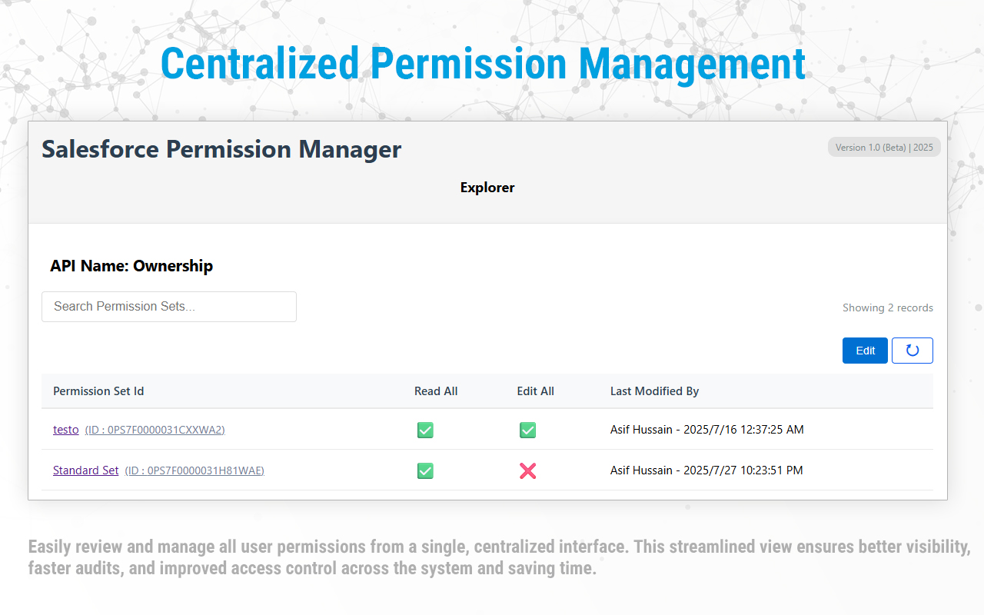The width and height of the screenshot is (984, 615).
Task: Click the Showing 2 records text
Action: 888,307
